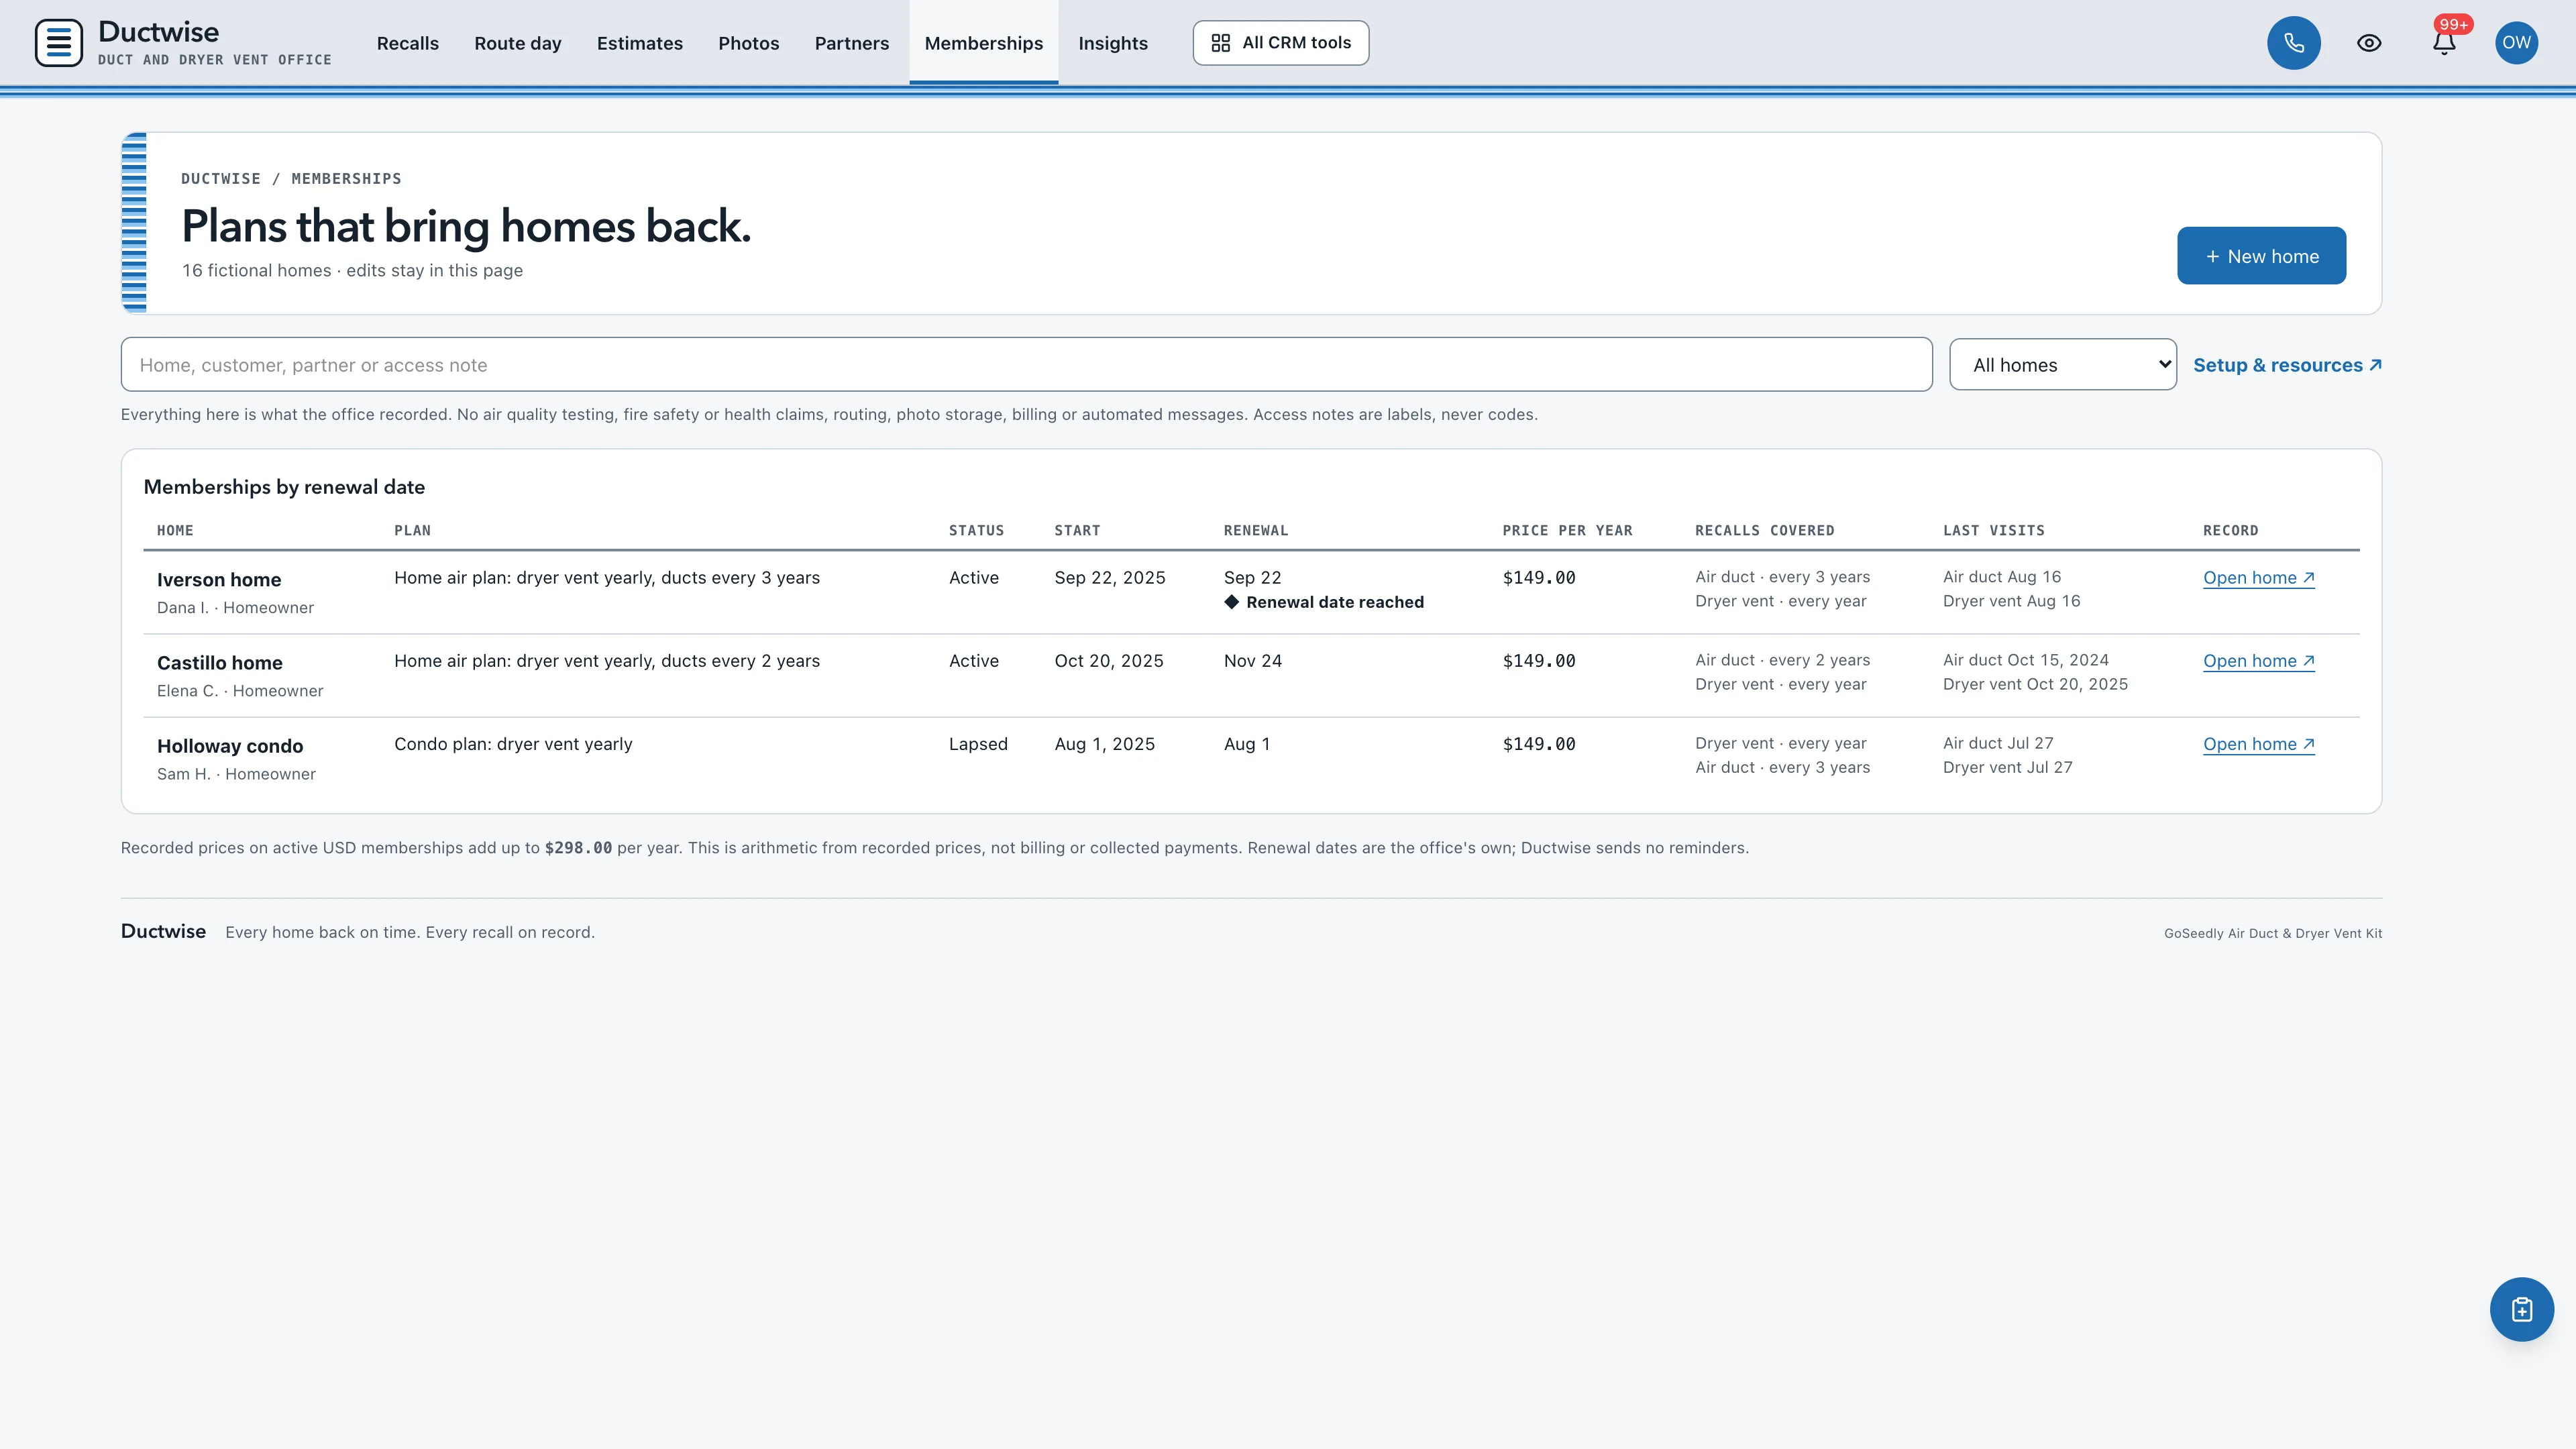Click the Ductwise logo icon

(x=59, y=43)
